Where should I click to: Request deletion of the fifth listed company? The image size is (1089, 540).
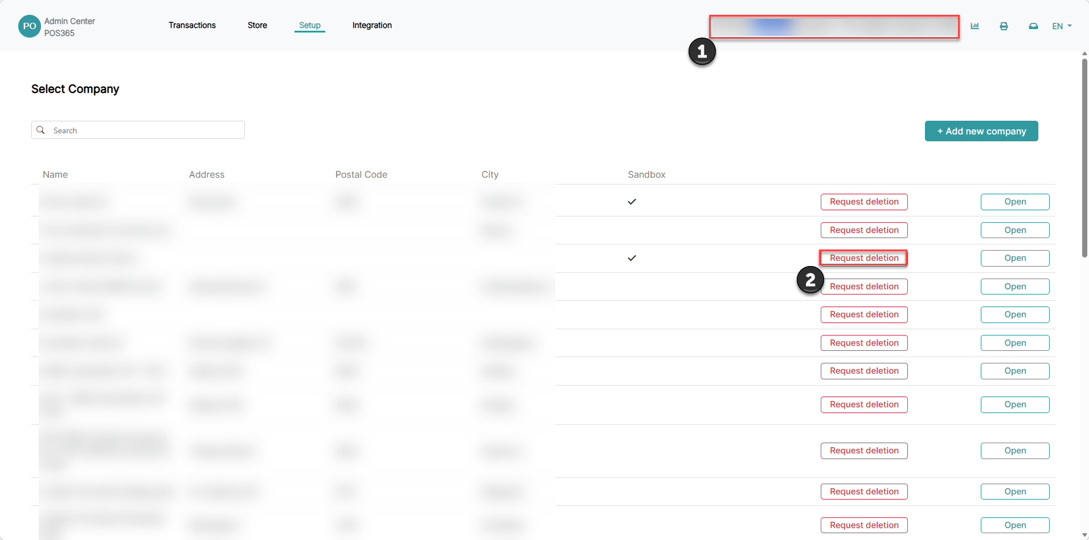864,314
